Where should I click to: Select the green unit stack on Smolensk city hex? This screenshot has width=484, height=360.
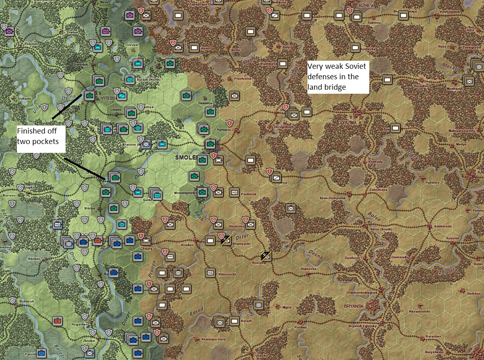click(x=210, y=144)
